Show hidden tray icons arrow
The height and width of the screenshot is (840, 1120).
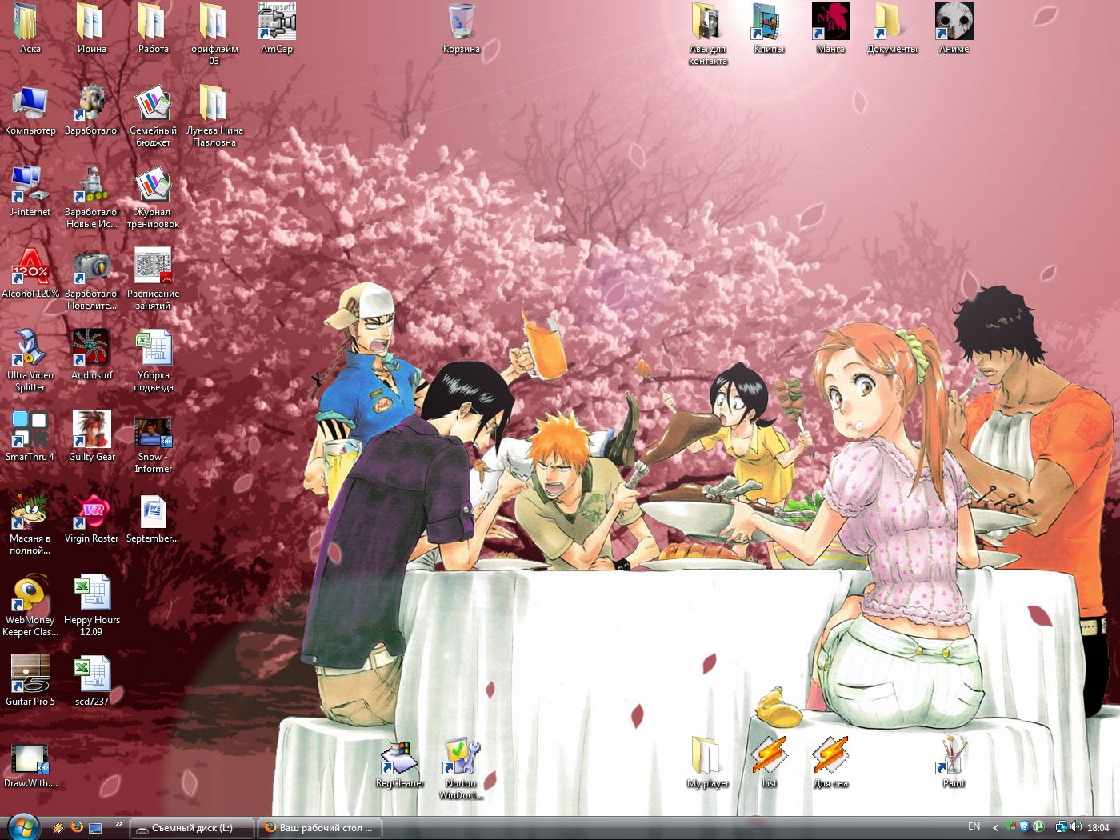pos(995,827)
